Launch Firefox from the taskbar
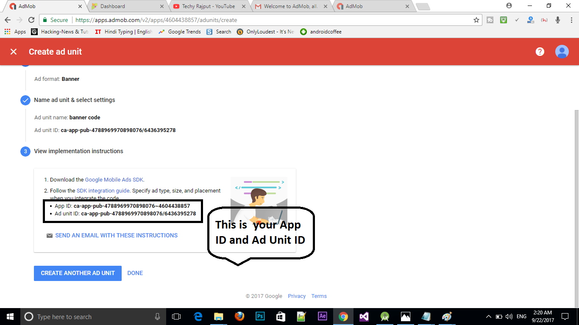The height and width of the screenshot is (325, 579). (239, 317)
